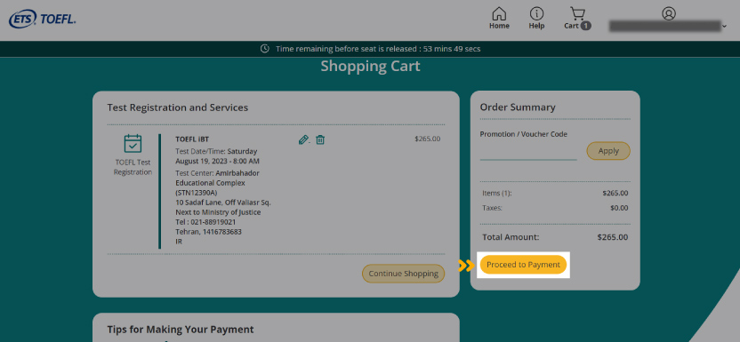
Task: Click the Tehran, 1416783683 address line
Action: 209,232
